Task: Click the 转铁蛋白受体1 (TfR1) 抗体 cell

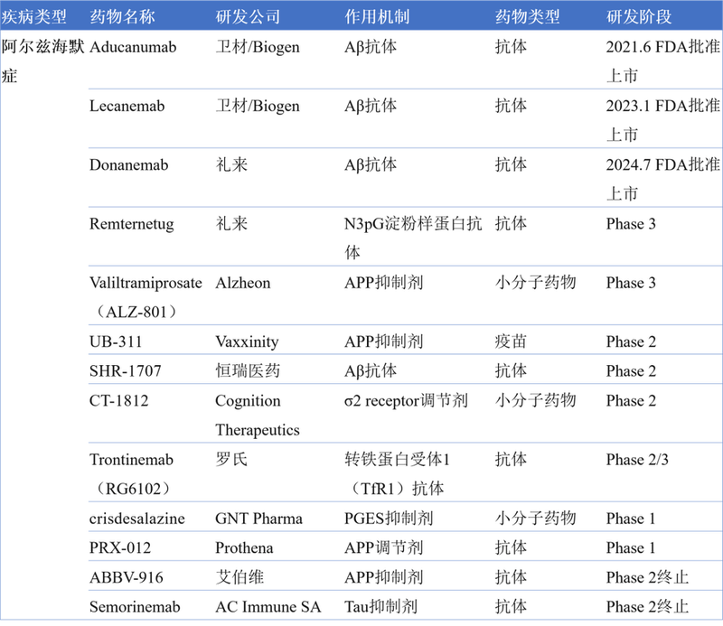Action: pos(397,474)
